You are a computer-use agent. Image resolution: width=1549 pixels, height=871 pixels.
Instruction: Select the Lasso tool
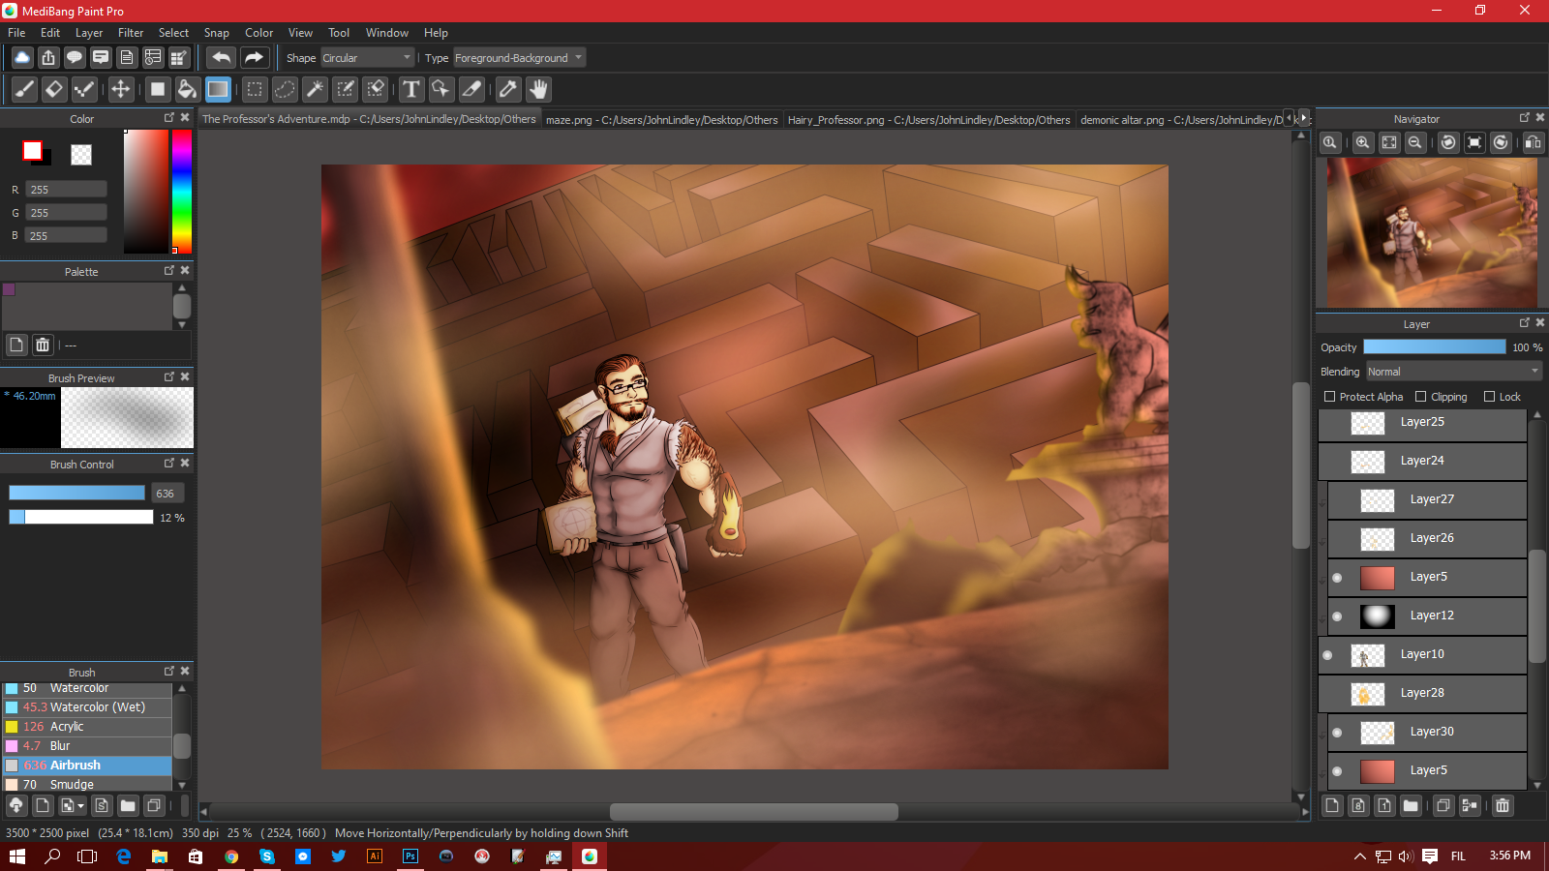tap(285, 90)
